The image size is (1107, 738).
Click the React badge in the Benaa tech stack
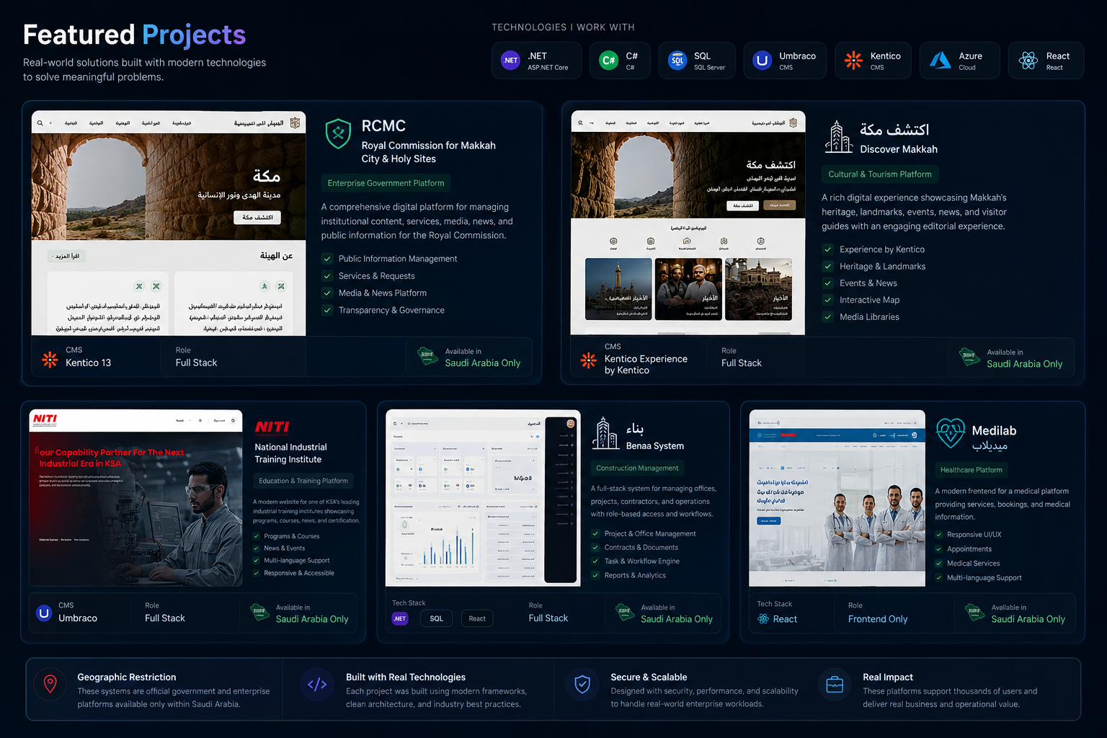[477, 618]
